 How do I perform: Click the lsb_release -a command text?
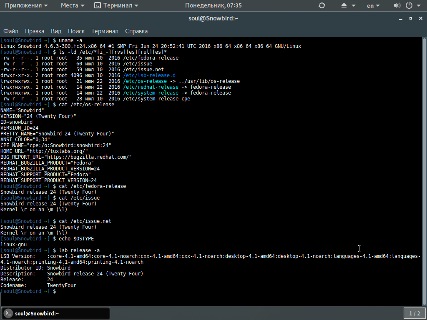pos(79,250)
